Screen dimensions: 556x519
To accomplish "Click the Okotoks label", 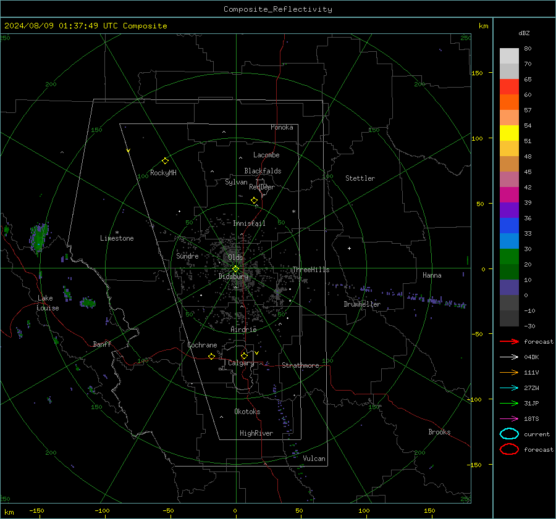I will click(247, 412).
